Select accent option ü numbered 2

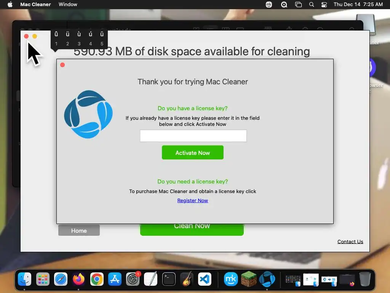[68, 39]
